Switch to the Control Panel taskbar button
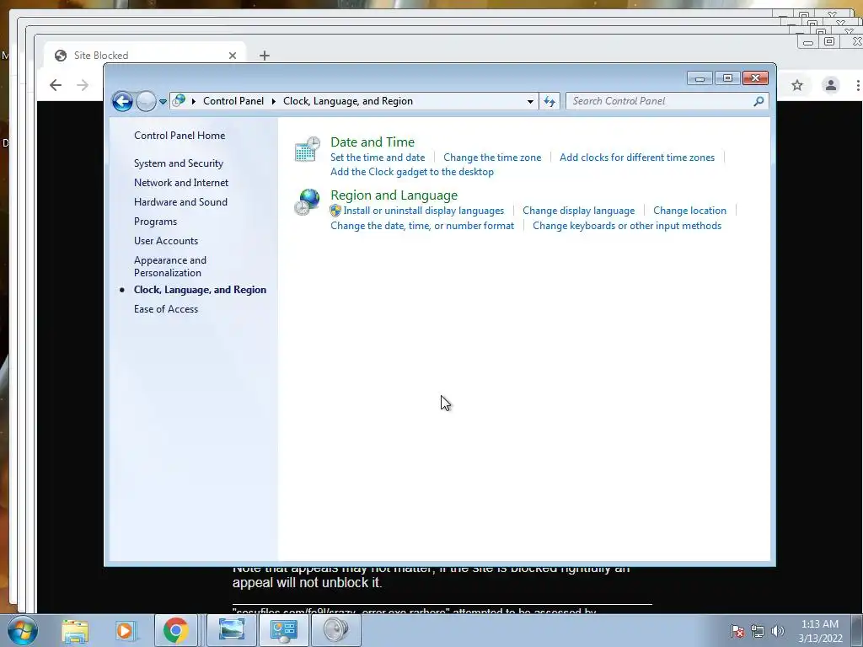Screen dimensions: 863x647 click(283, 630)
